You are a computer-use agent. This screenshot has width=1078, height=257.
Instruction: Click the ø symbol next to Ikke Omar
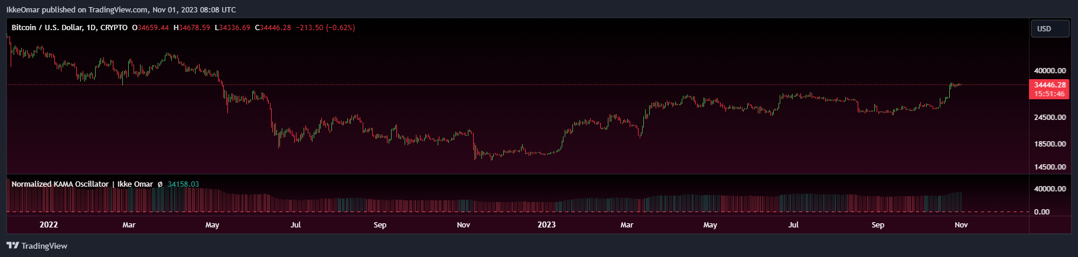[x=160, y=184]
